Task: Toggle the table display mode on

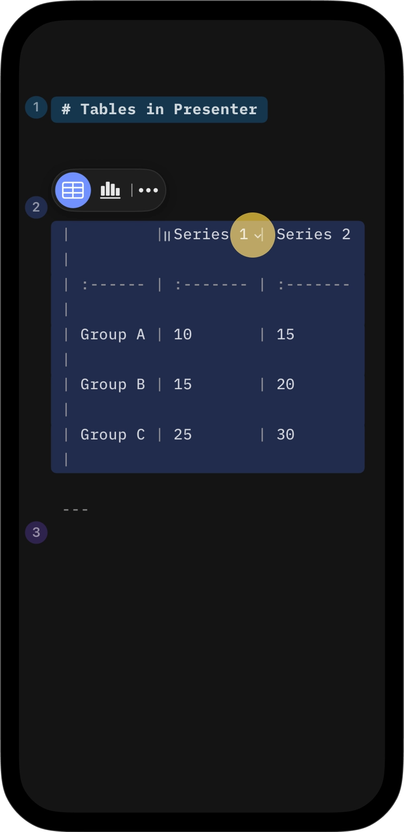Action: click(x=73, y=190)
